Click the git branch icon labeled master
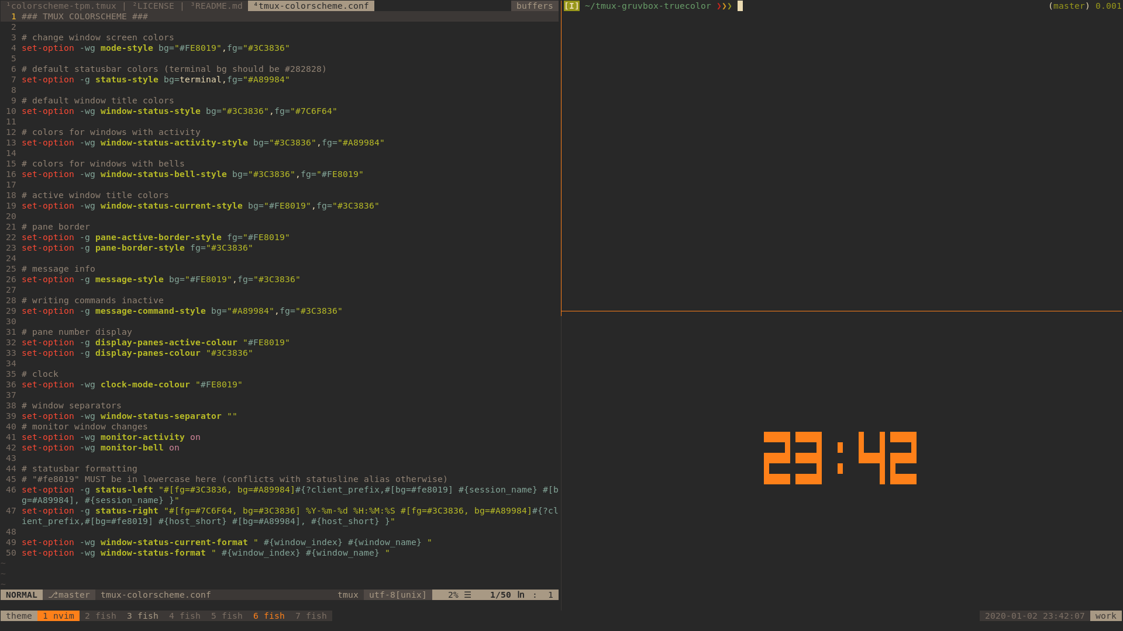Screen dimensions: 1123x631 pos(53,595)
